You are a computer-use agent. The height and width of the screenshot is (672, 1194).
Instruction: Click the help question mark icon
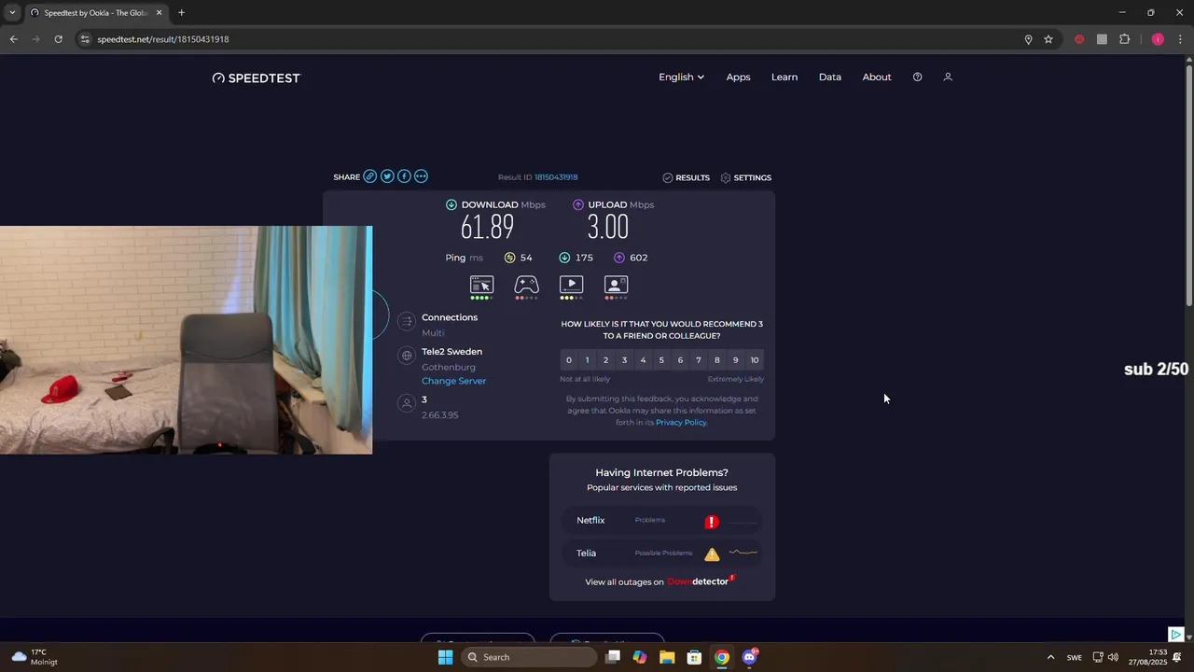pos(917,77)
